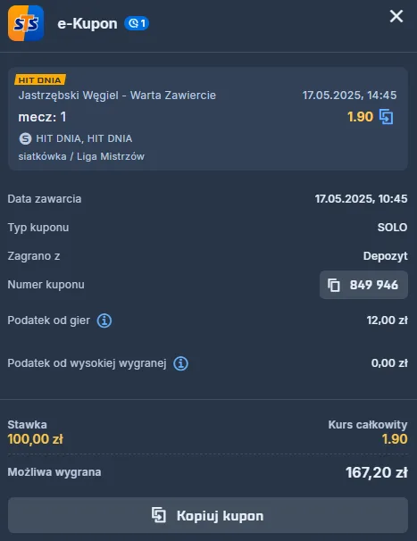
Task: Click the STS logo icon
Action: (26, 23)
